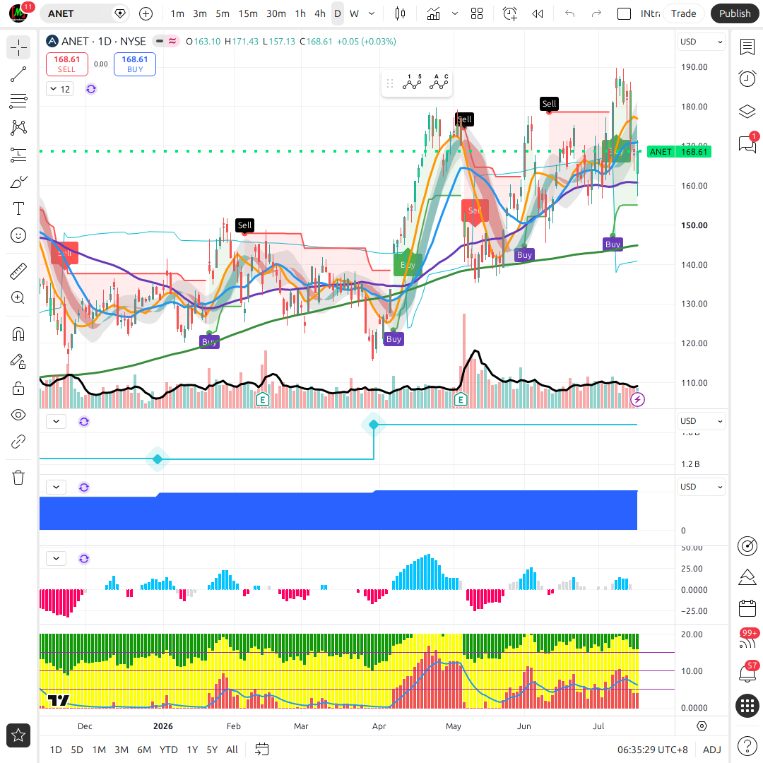
Task: Select the crosshair cursor tool
Action: 18,48
